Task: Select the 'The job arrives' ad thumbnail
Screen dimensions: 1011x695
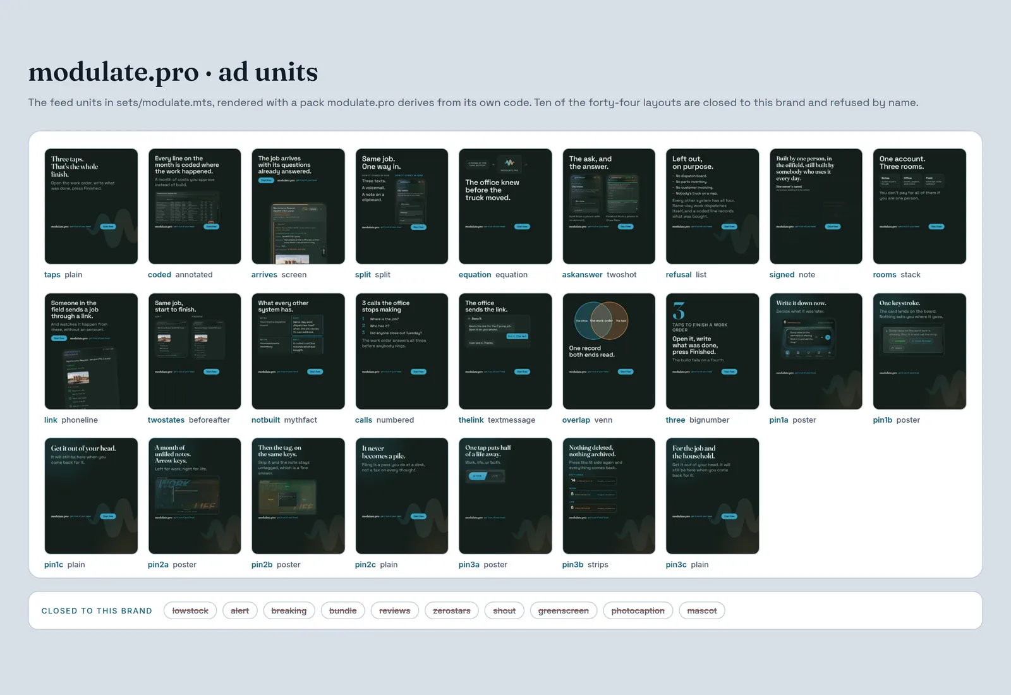Action: point(298,206)
